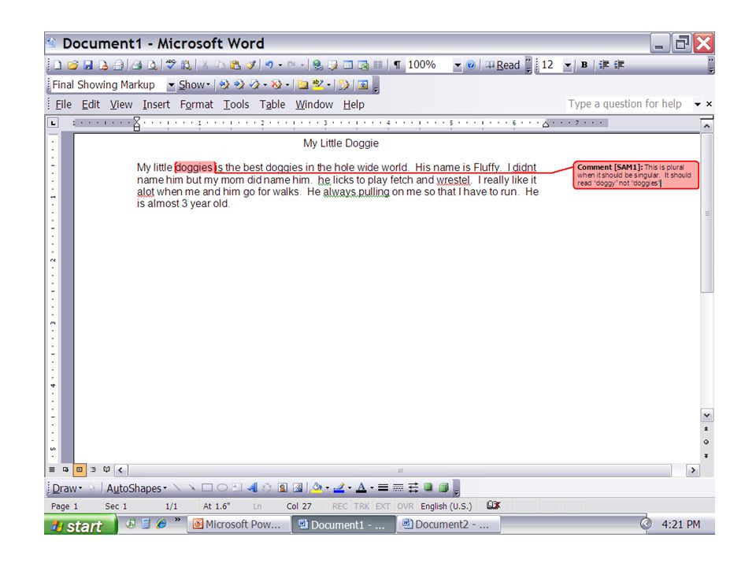Open a file with the folder icon
The height and width of the screenshot is (567, 756).
[x=72, y=65]
